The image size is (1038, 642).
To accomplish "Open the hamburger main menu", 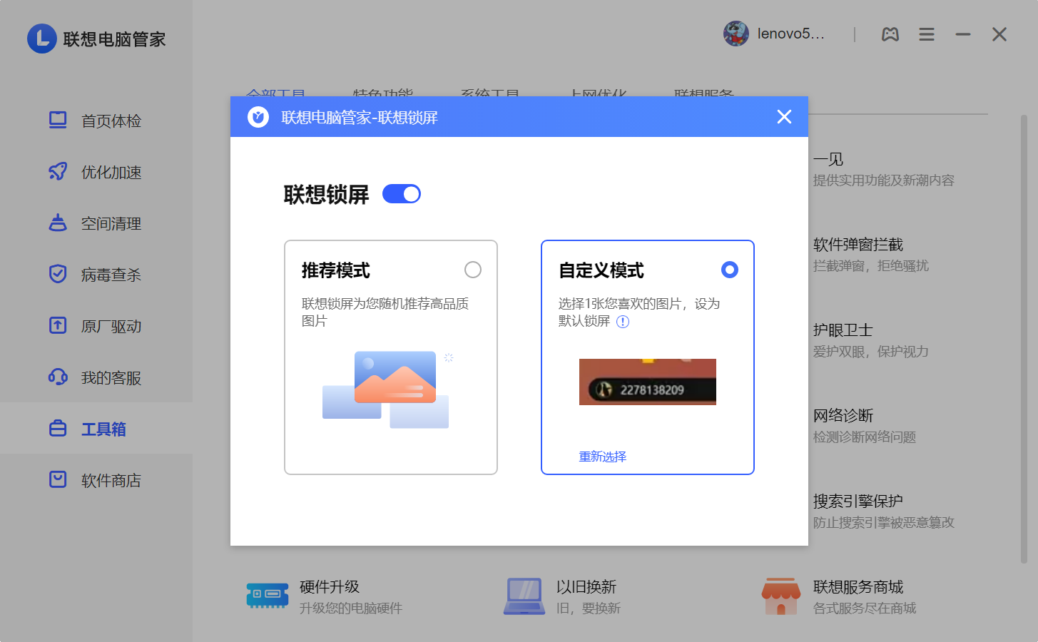I will [x=927, y=34].
